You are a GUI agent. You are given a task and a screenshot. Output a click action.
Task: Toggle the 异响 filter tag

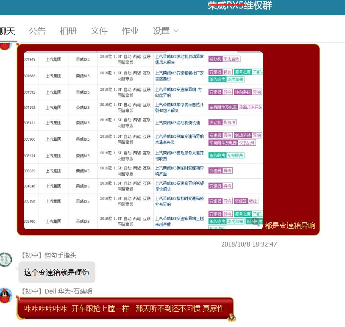[x=228, y=91]
